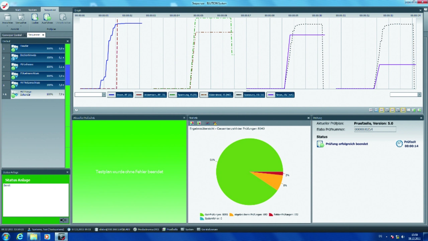
Task: Click the orange abgebrochene Prüfungen legend swatch
Action: point(231,214)
